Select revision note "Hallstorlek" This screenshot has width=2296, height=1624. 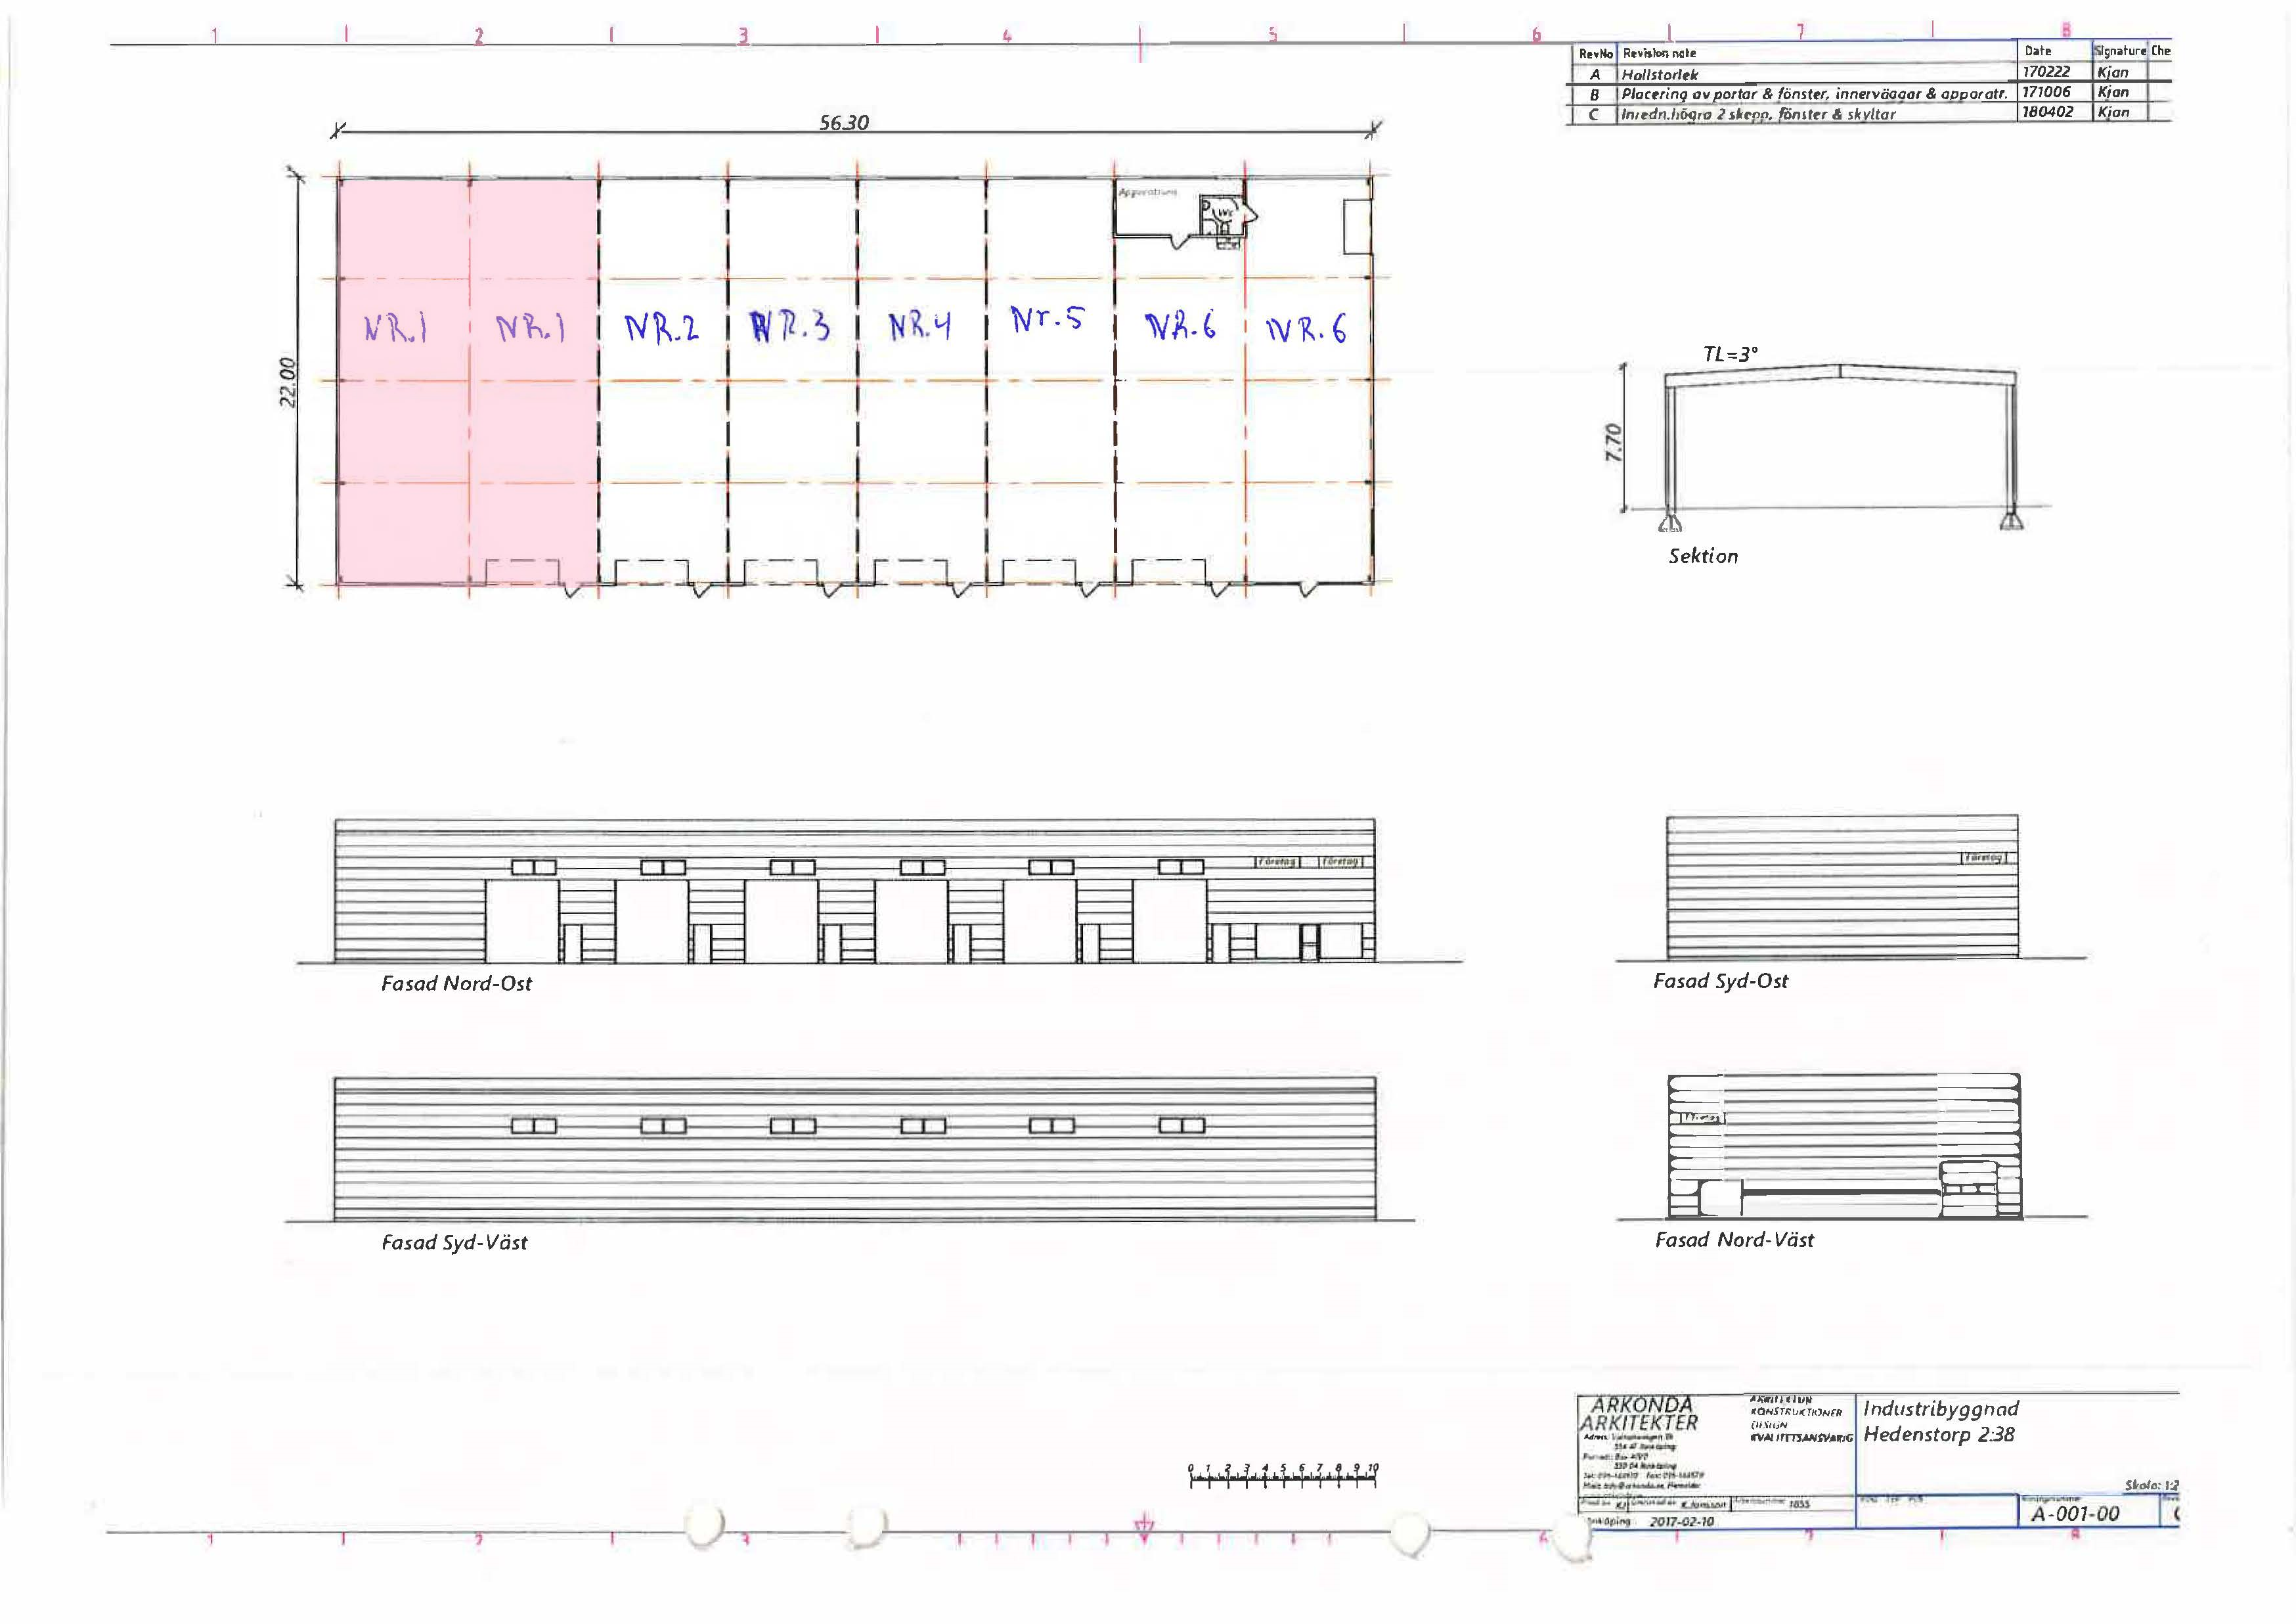click(x=1660, y=74)
